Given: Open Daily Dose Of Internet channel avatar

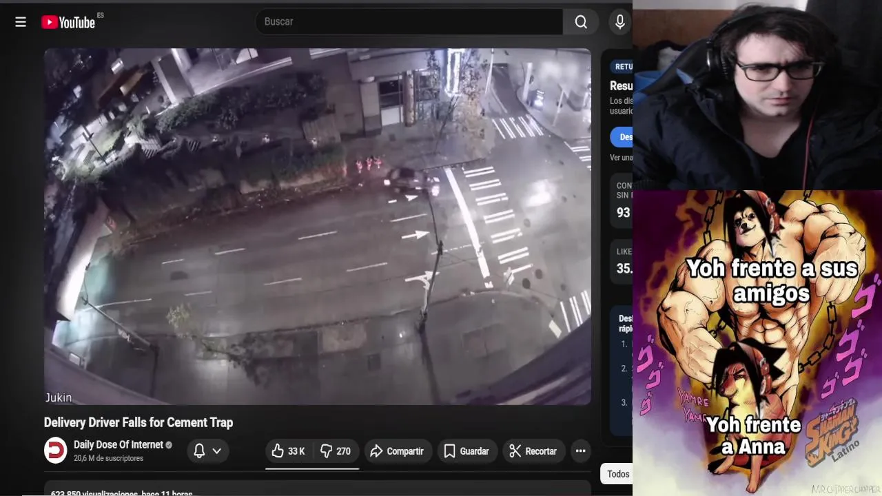Looking at the screenshot, I should coord(55,451).
